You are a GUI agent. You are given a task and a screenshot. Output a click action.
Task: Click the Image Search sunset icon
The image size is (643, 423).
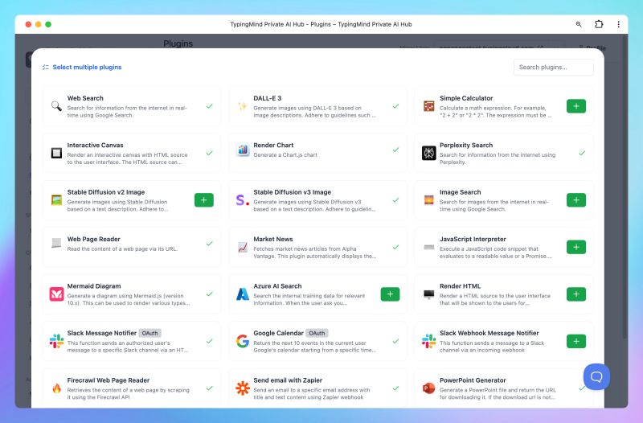(x=429, y=200)
